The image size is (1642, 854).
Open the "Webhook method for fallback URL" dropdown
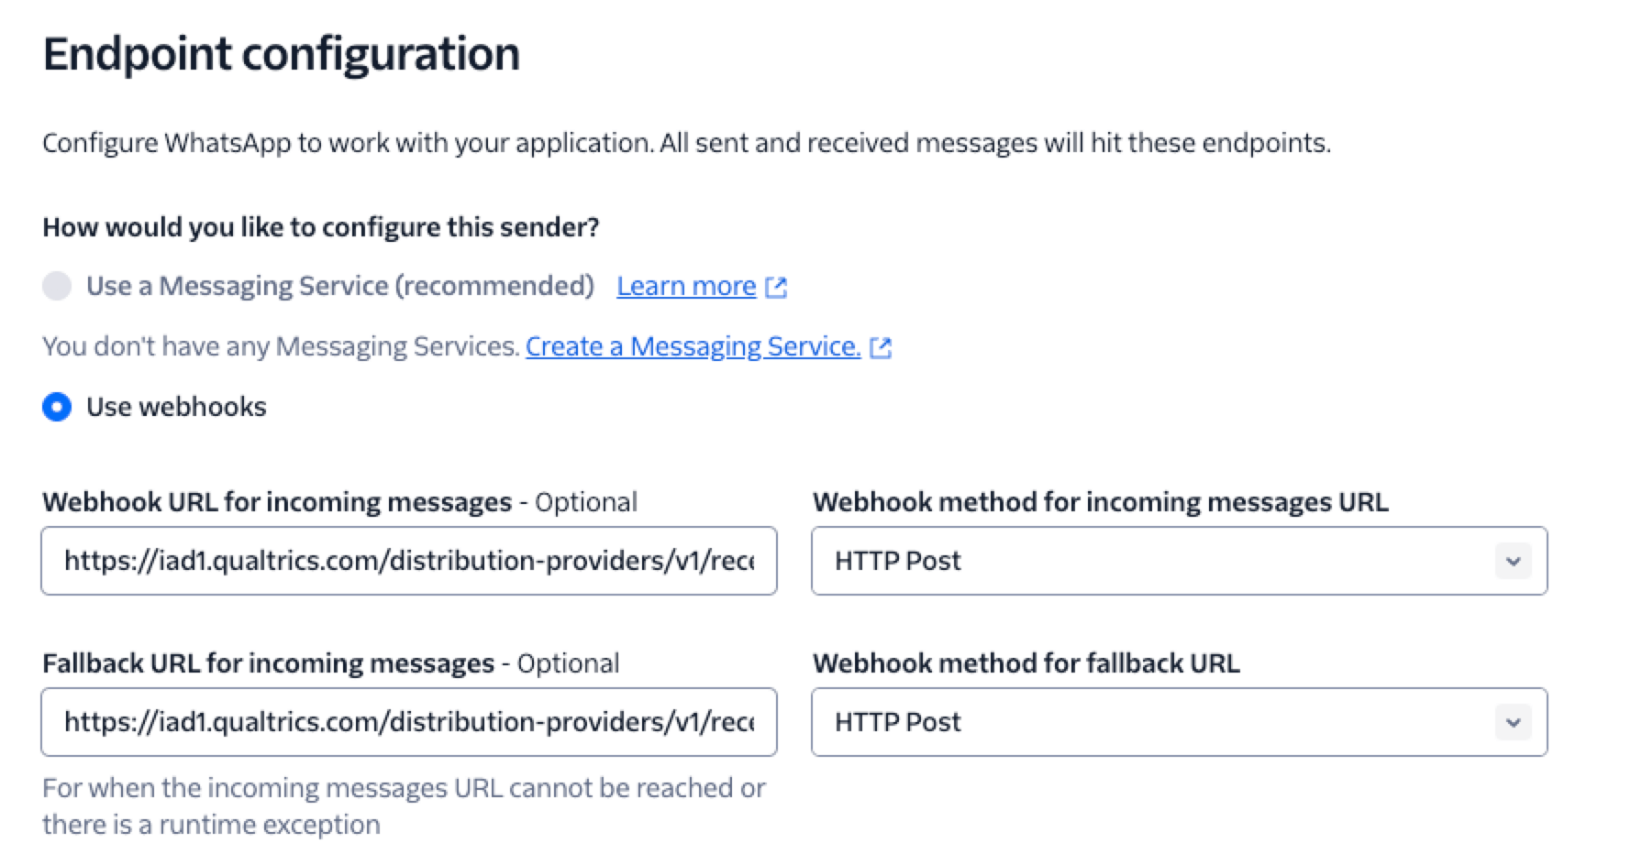click(1180, 722)
